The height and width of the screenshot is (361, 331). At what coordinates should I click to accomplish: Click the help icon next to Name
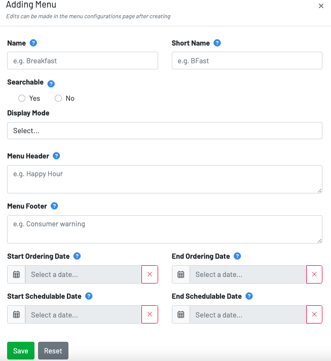click(x=33, y=43)
